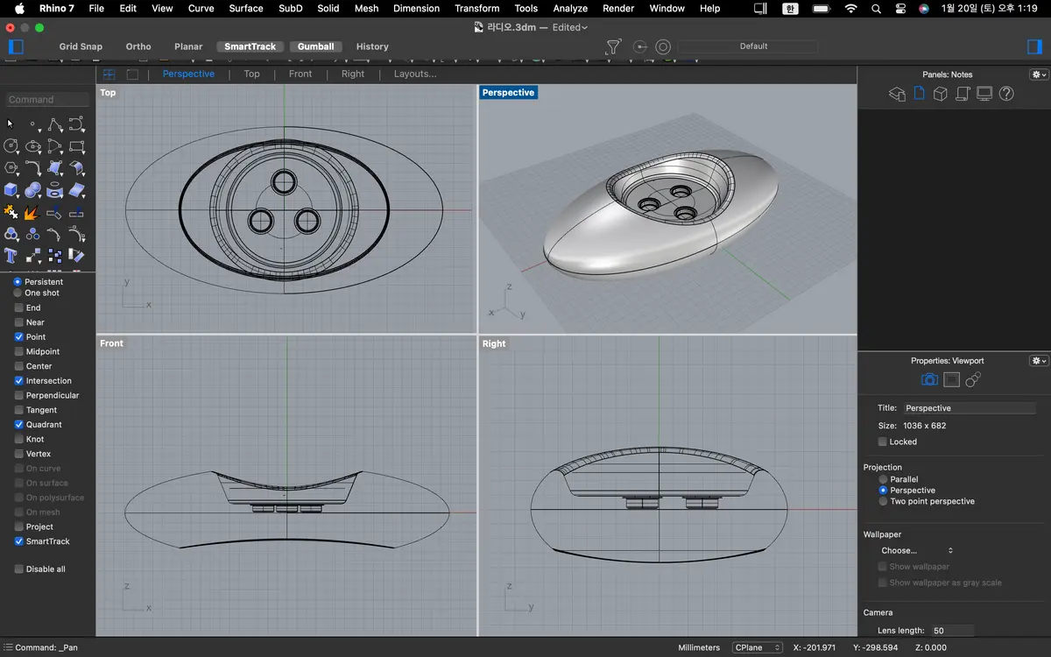
Task: Switch to the Front viewport tab
Action: point(300,74)
